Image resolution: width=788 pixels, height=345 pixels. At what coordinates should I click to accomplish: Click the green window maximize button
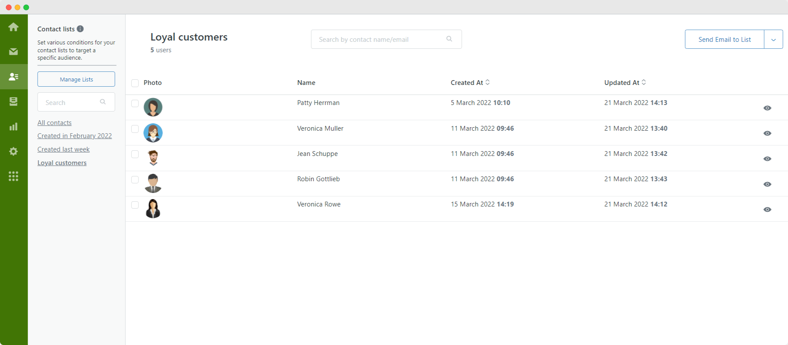click(x=26, y=7)
